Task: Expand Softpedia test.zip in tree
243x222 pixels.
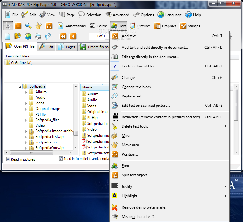Action: click(26, 137)
